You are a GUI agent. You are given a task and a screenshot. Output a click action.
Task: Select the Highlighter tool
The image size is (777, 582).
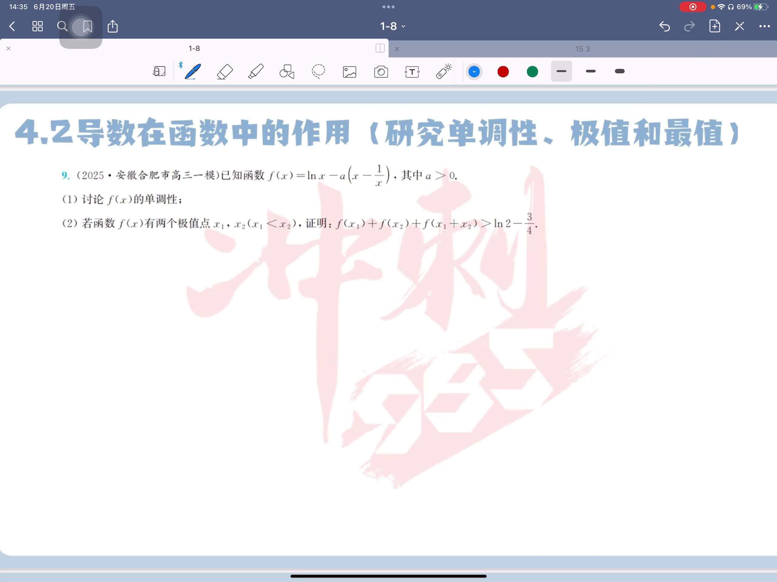tap(256, 72)
